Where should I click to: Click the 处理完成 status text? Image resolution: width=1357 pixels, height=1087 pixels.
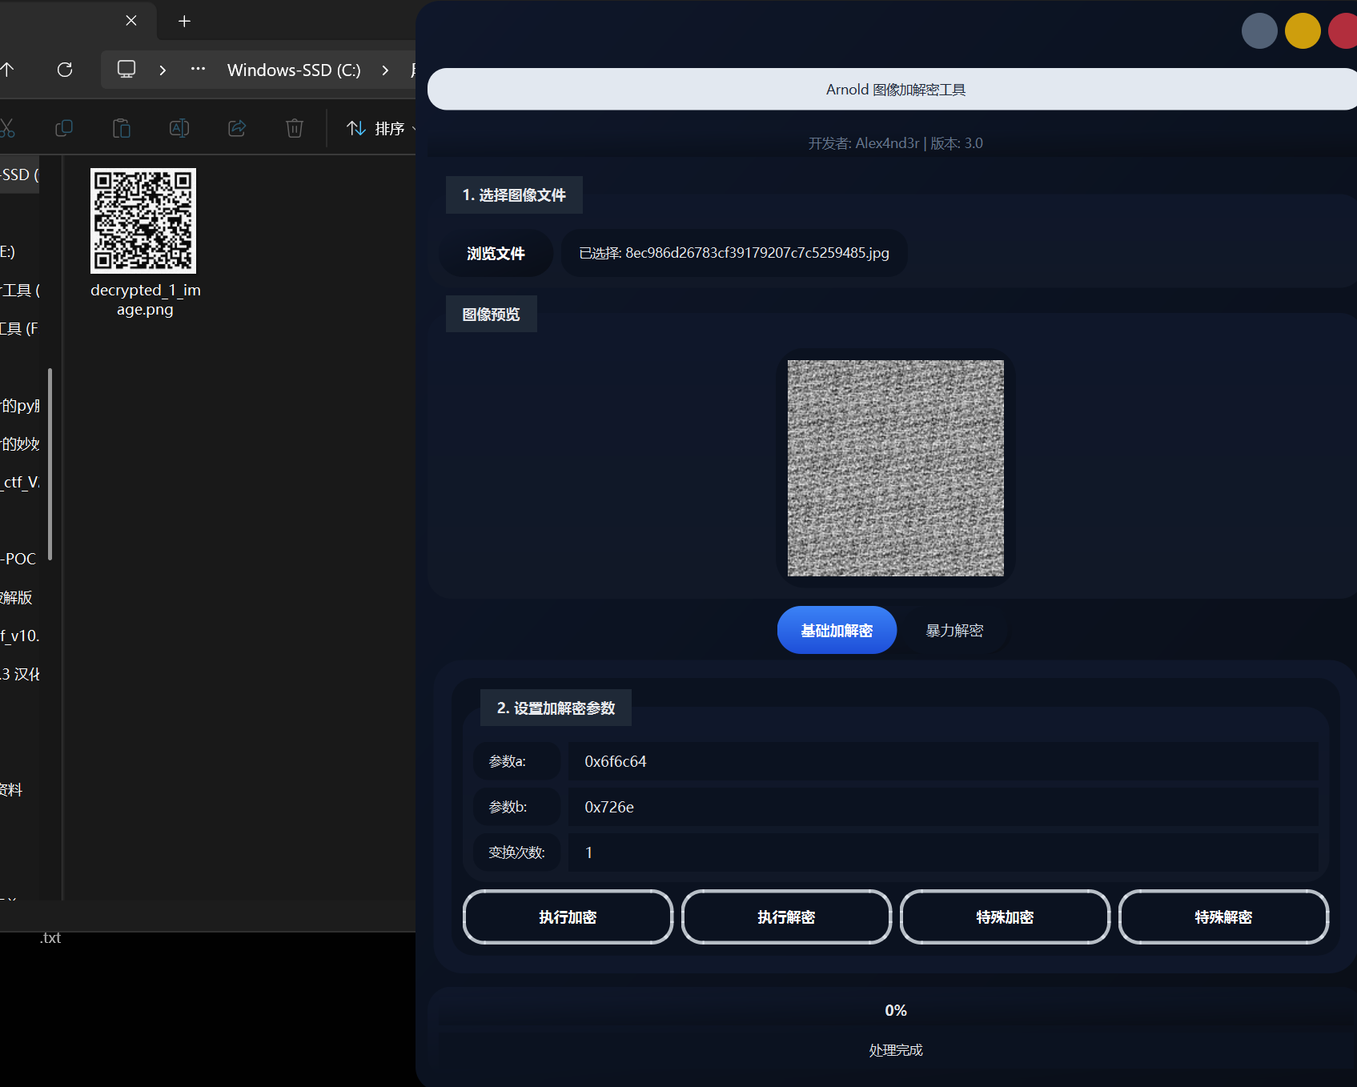coord(896,1050)
